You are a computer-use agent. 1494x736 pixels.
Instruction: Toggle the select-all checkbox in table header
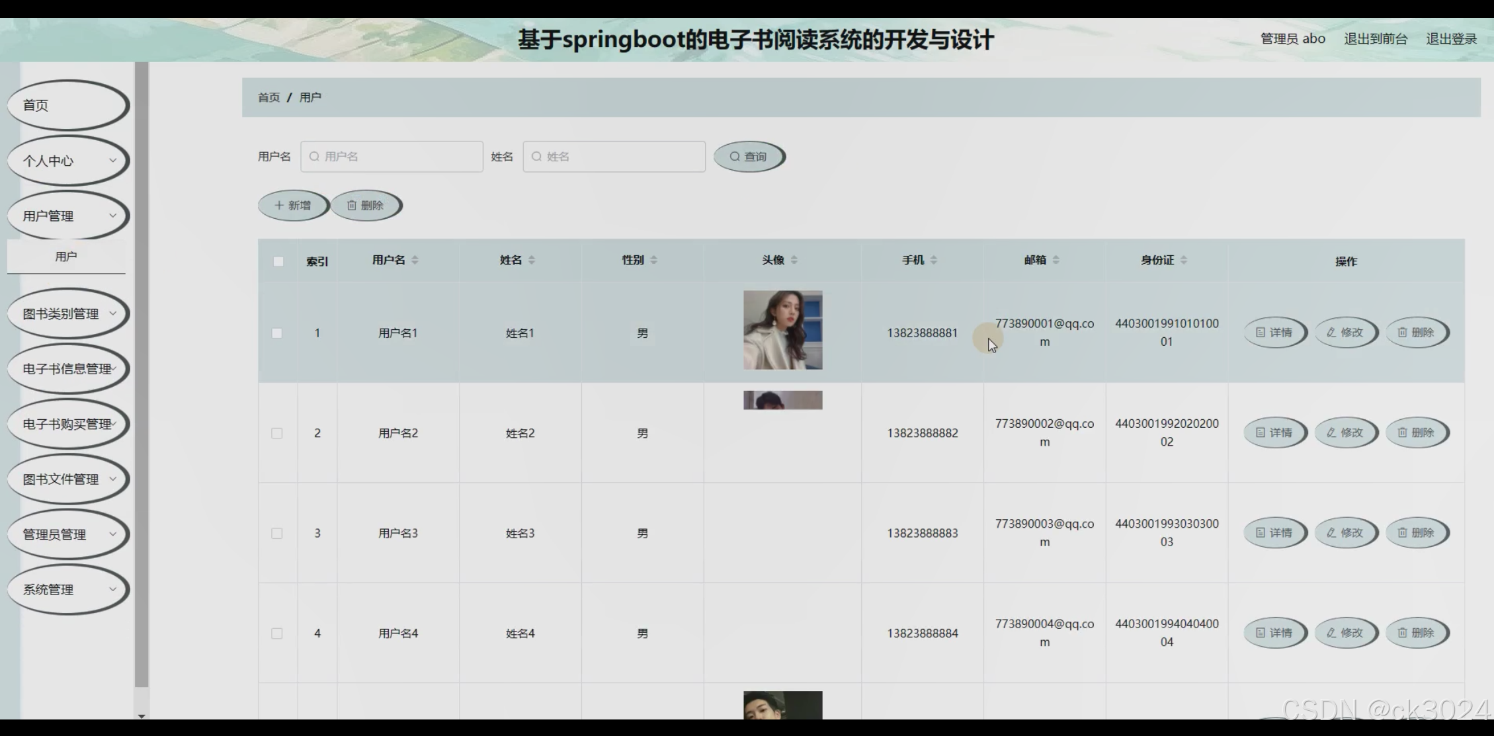point(278,261)
